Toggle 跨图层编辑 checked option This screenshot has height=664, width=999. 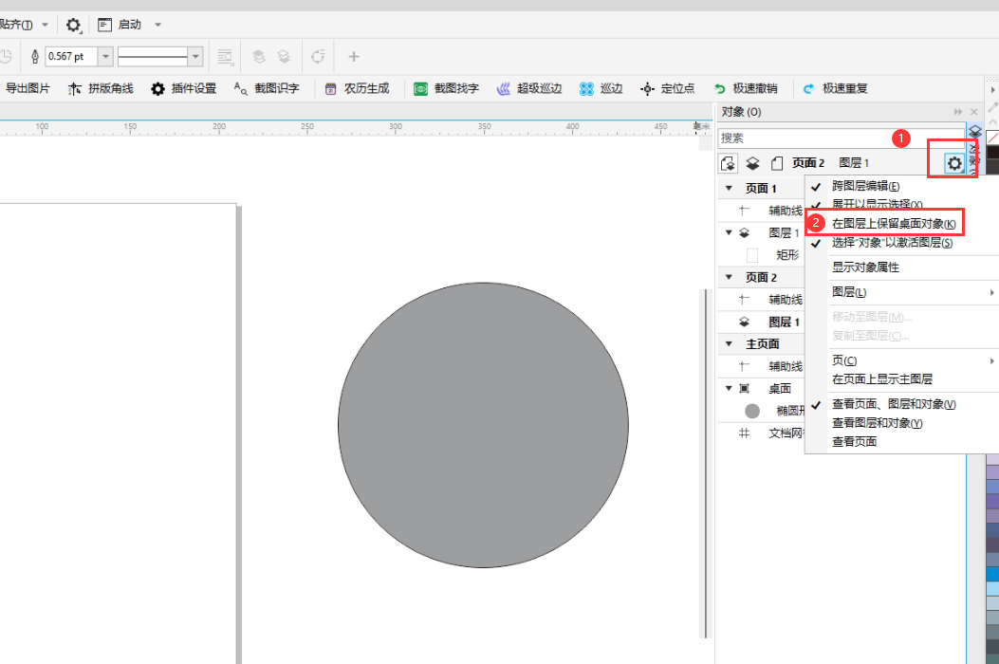865,186
